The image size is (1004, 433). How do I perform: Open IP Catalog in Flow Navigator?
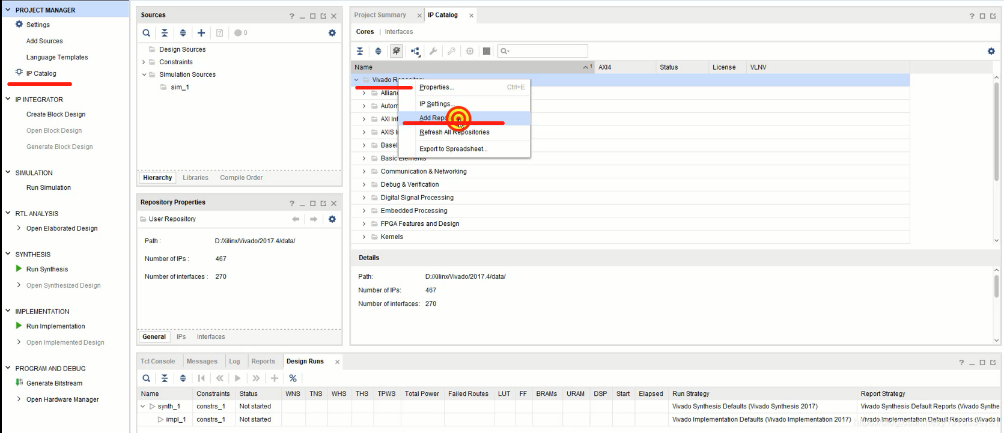[41, 73]
